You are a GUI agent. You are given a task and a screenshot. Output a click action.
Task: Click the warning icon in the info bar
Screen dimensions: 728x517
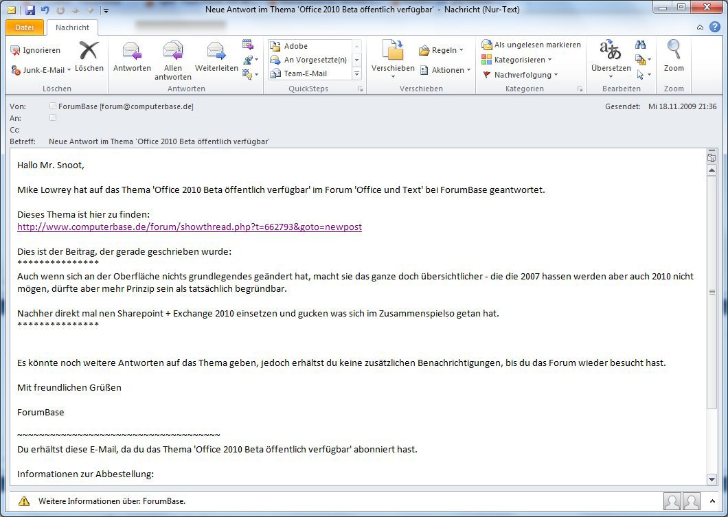tap(23, 501)
